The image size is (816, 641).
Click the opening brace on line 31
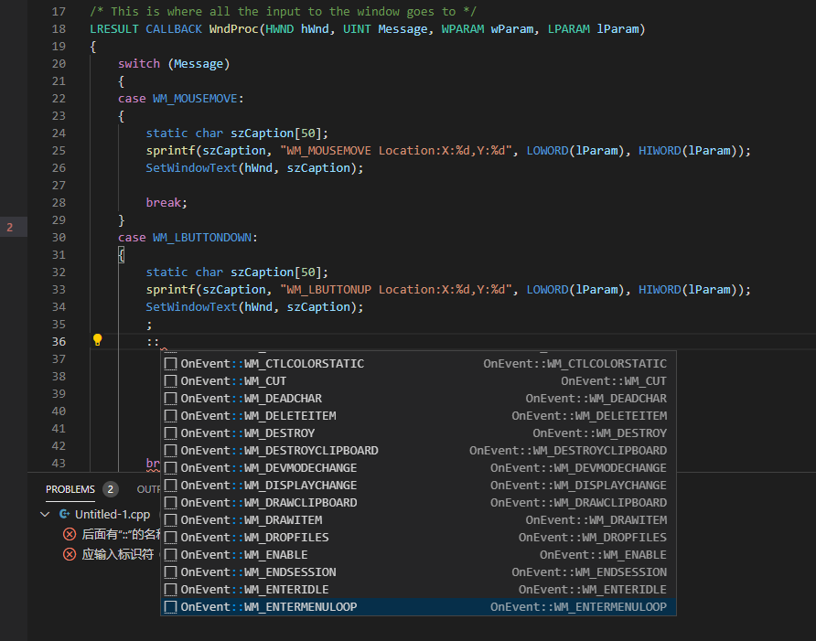122,255
